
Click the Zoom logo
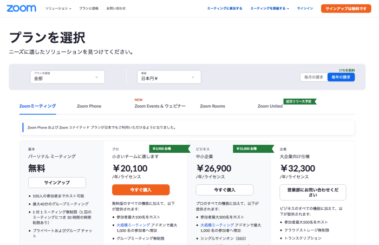pyautogui.click(x=21, y=9)
